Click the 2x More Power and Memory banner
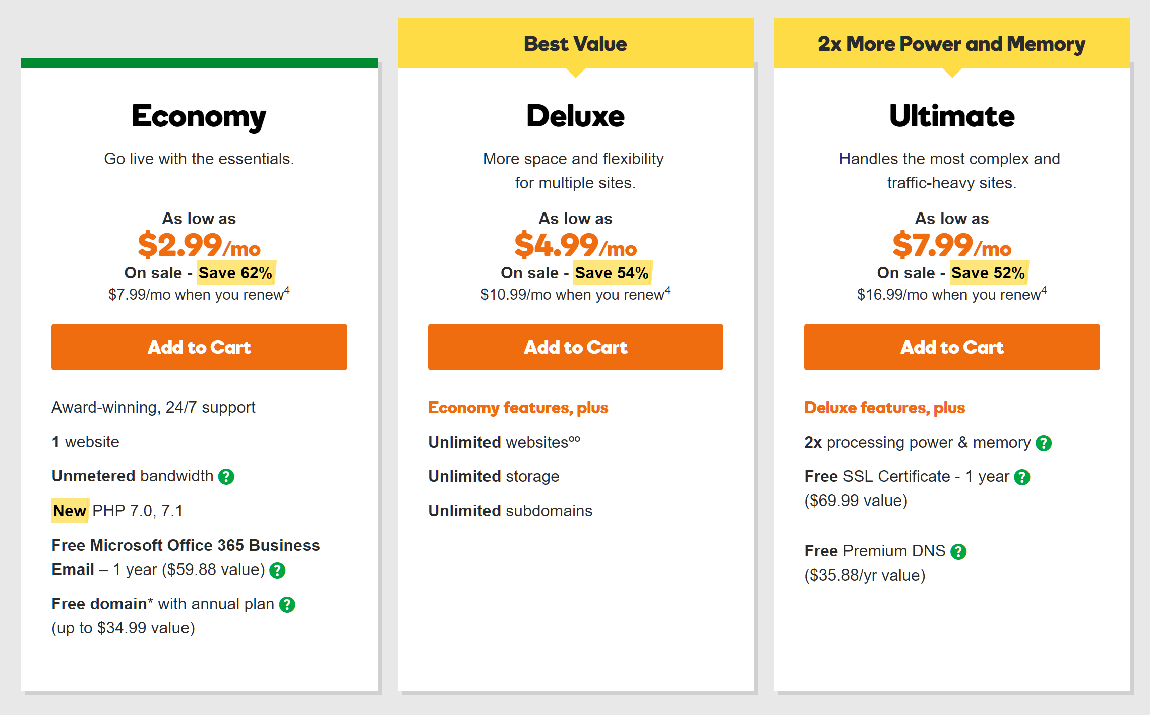 pyautogui.click(x=952, y=44)
